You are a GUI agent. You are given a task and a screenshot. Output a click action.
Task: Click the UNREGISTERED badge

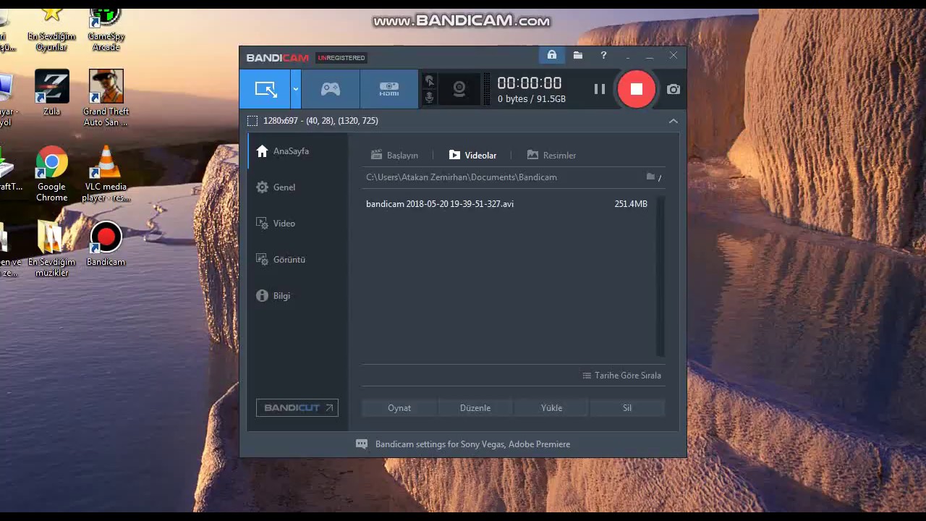pos(341,58)
